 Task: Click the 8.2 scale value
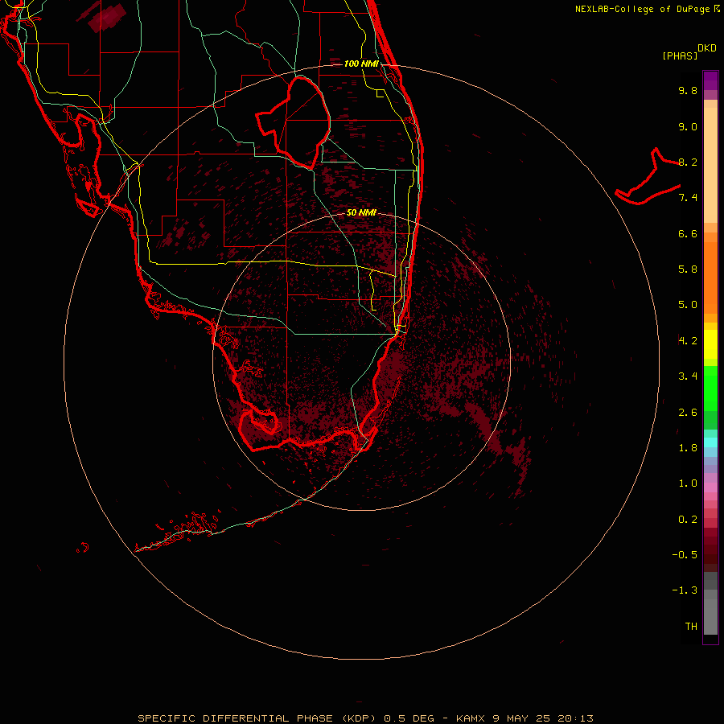(x=688, y=162)
